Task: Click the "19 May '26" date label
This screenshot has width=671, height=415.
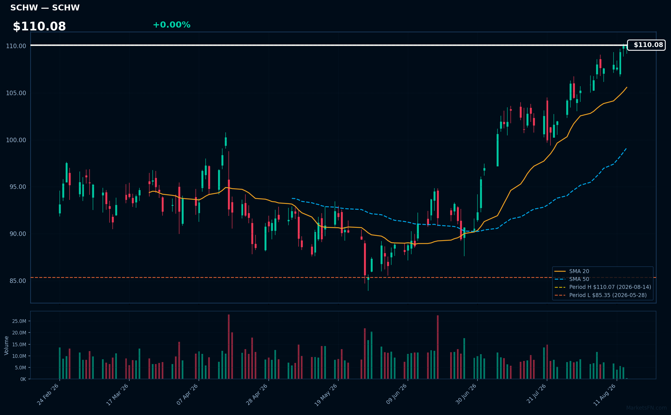Action: 326,395
